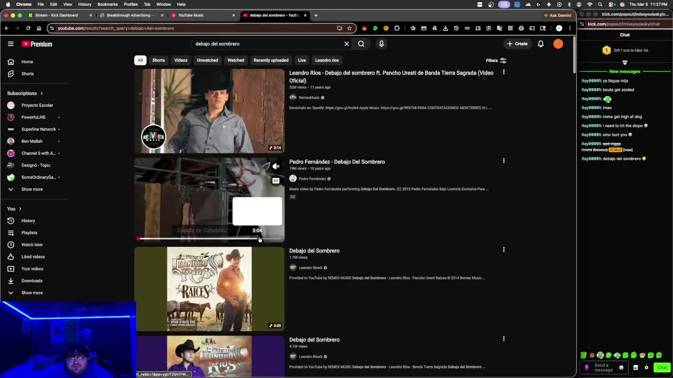Open Leandro Ríos official video thumbnail
The width and height of the screenshot is (673, 378).
209,111
